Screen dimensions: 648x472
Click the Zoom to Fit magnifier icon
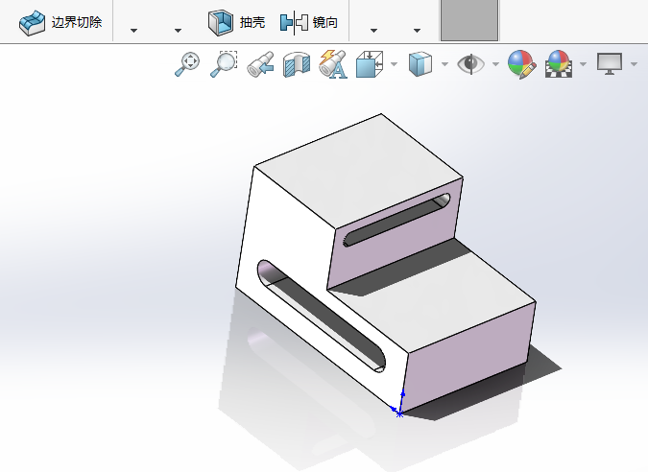(x=186, y=64)
